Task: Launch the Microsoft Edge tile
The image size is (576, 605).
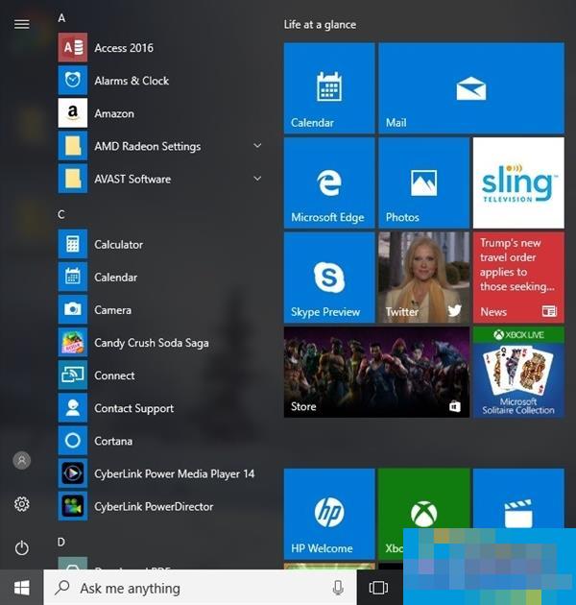Action: [329, 182]
